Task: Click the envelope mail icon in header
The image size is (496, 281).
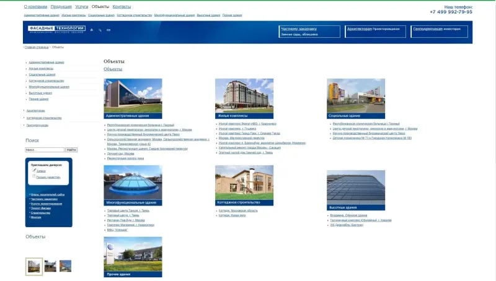Action: pyautogui.click(x=108, y=30)
